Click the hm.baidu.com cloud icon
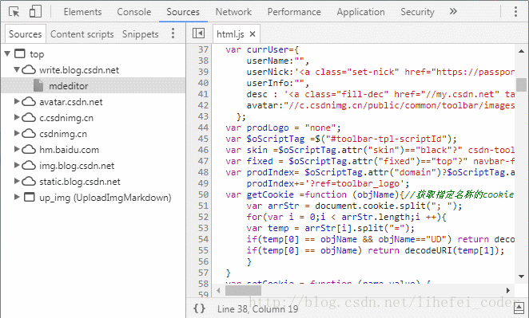 [x=29, y=149]
